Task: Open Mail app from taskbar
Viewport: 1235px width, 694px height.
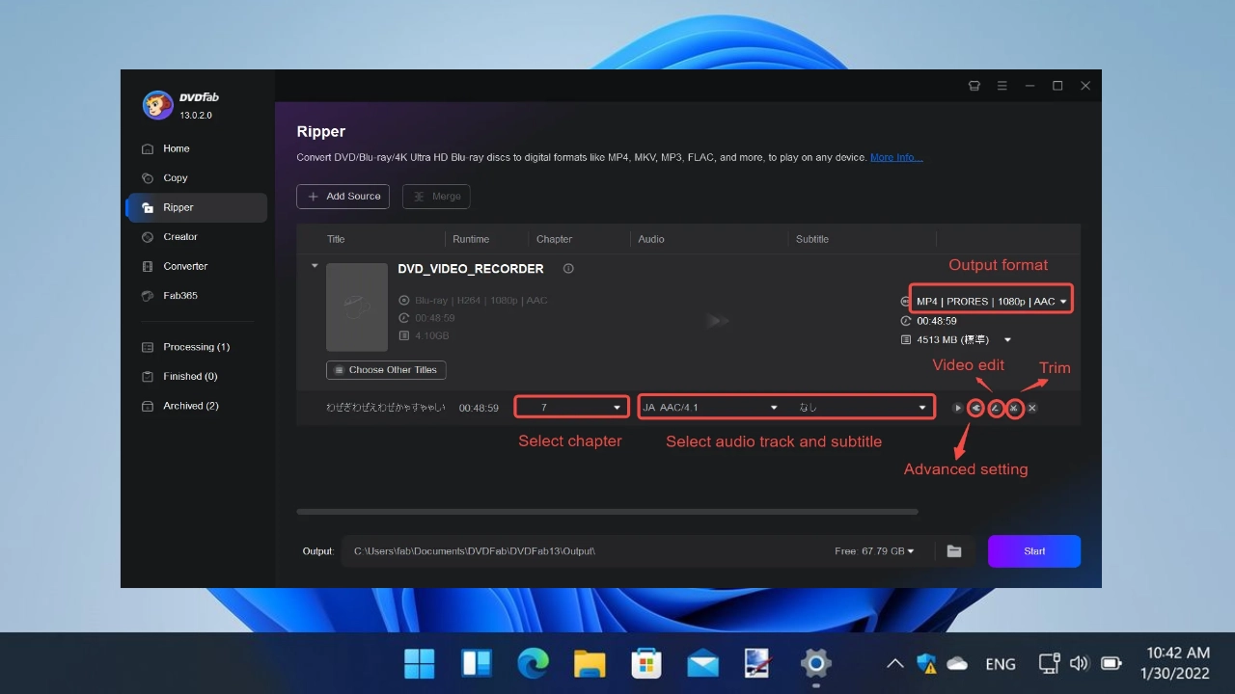Action: click(x=702, y=663)
